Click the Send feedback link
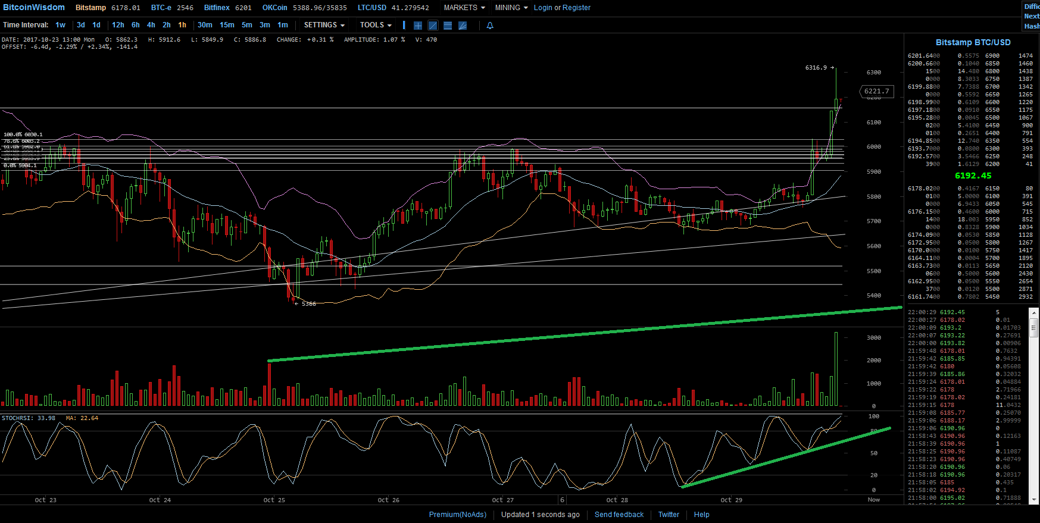This screenshot has height=523, width=1040. 619,515
